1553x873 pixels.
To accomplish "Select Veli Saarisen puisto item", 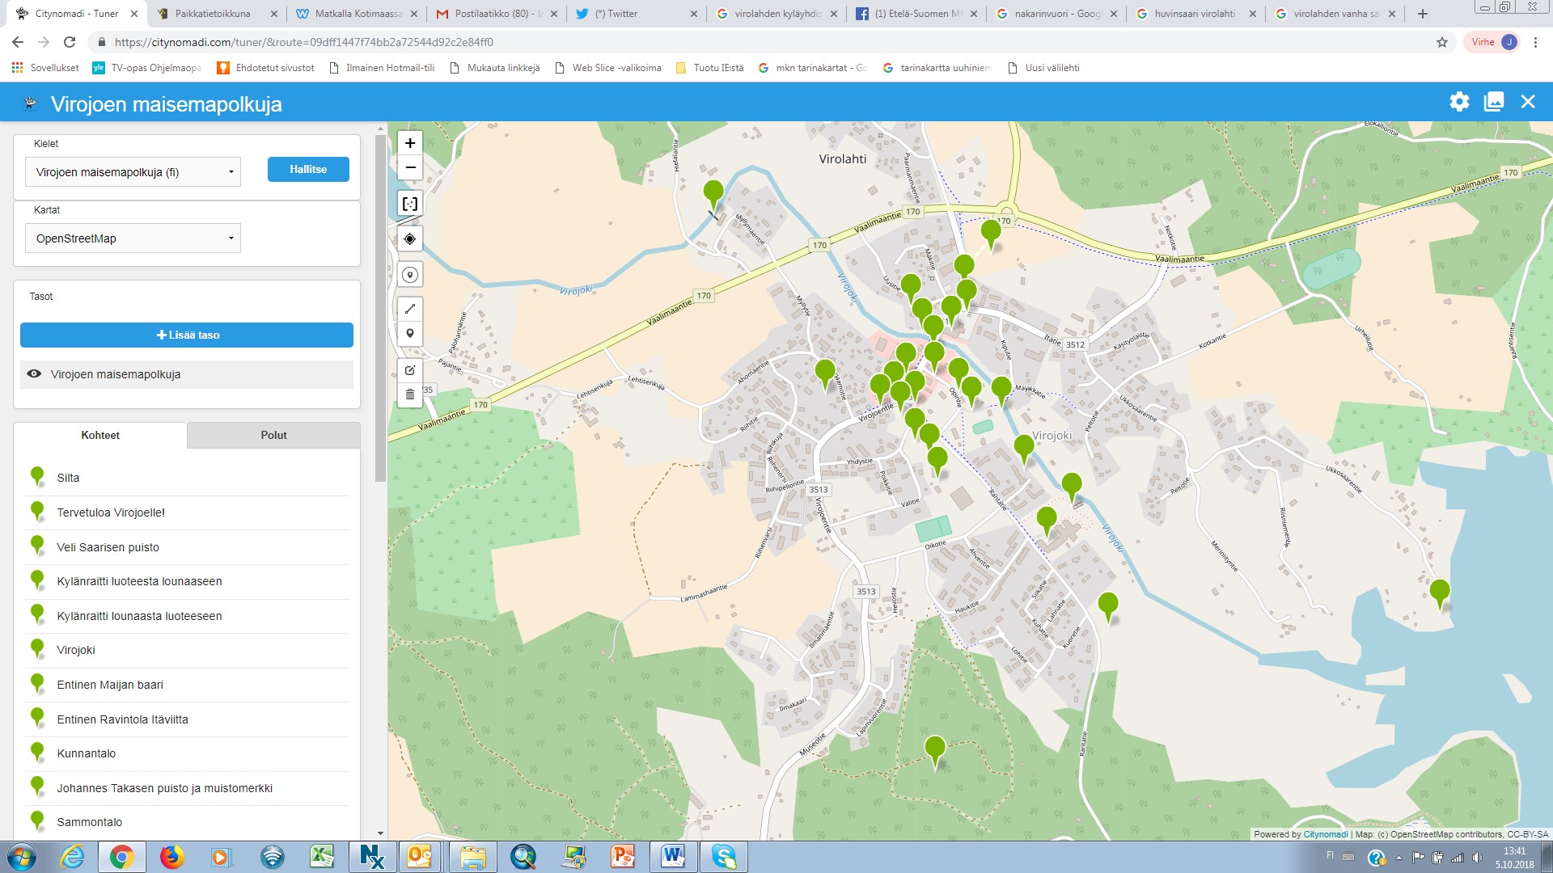I will 187,547.
